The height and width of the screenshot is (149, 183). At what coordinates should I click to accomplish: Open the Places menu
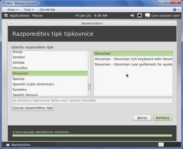(x=38, y=16)
